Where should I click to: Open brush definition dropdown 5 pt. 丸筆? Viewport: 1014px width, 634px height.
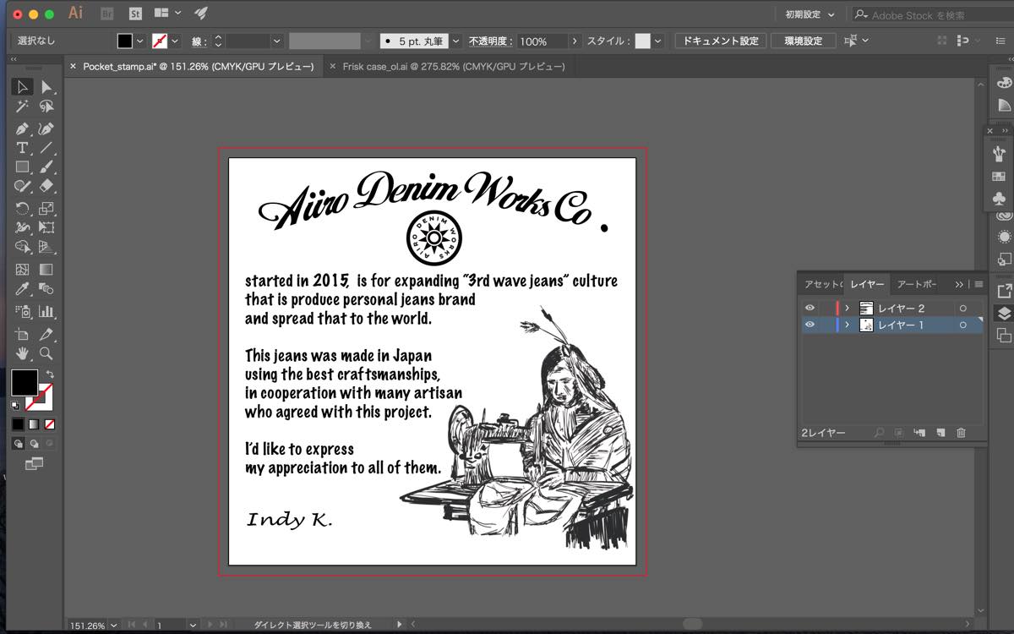pos(456,41)
